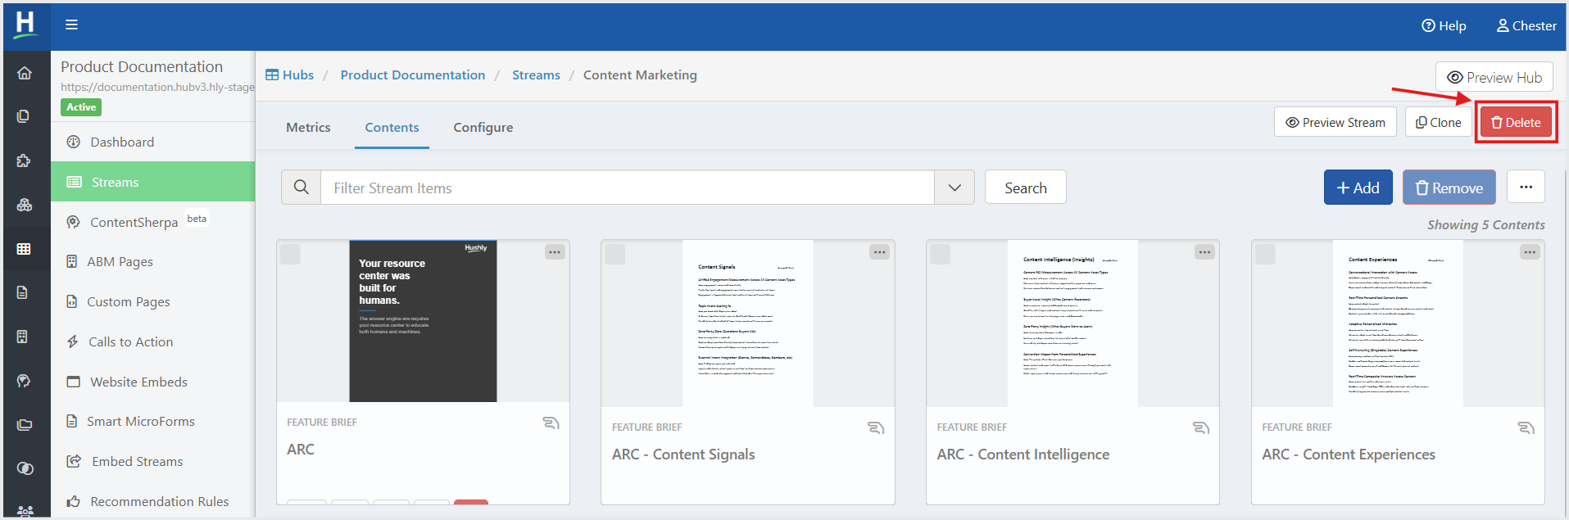The height and width of the screenshot is (520, 1569).
Task: Select checkbox on ARC - Content Experiences card
Action: (1266, 254)
